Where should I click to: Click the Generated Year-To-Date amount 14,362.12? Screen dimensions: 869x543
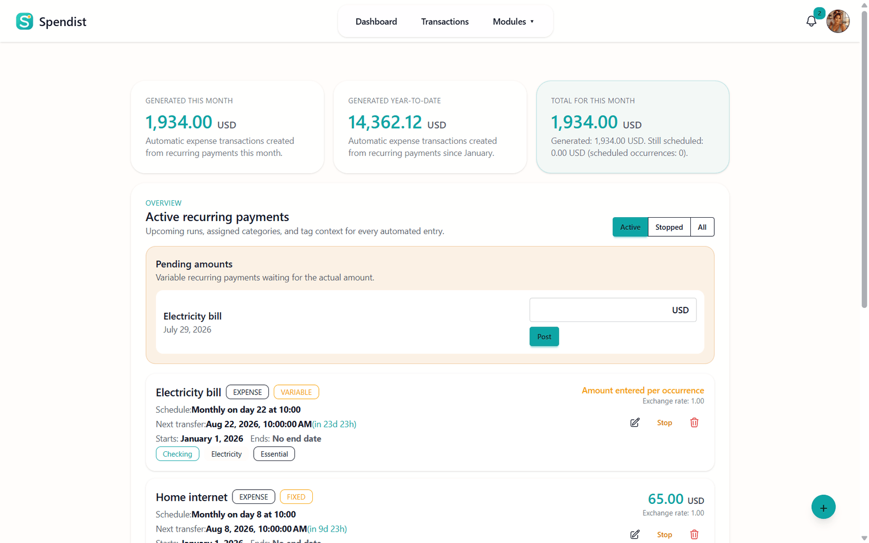385,122
